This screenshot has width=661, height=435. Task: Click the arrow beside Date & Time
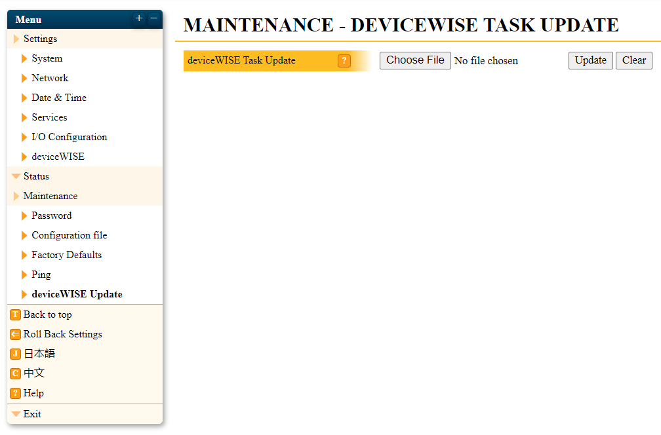point(24,98)
